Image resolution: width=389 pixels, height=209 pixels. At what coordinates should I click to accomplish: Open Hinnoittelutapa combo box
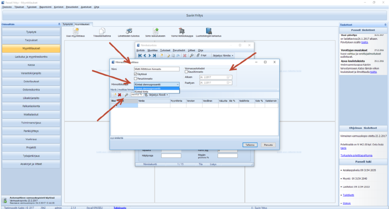[157, 85]
